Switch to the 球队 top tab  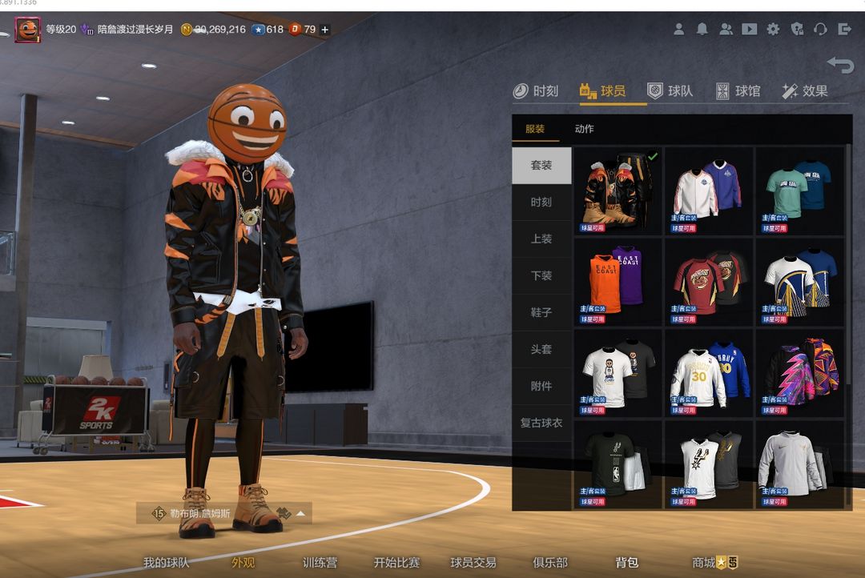coord(670,91)
